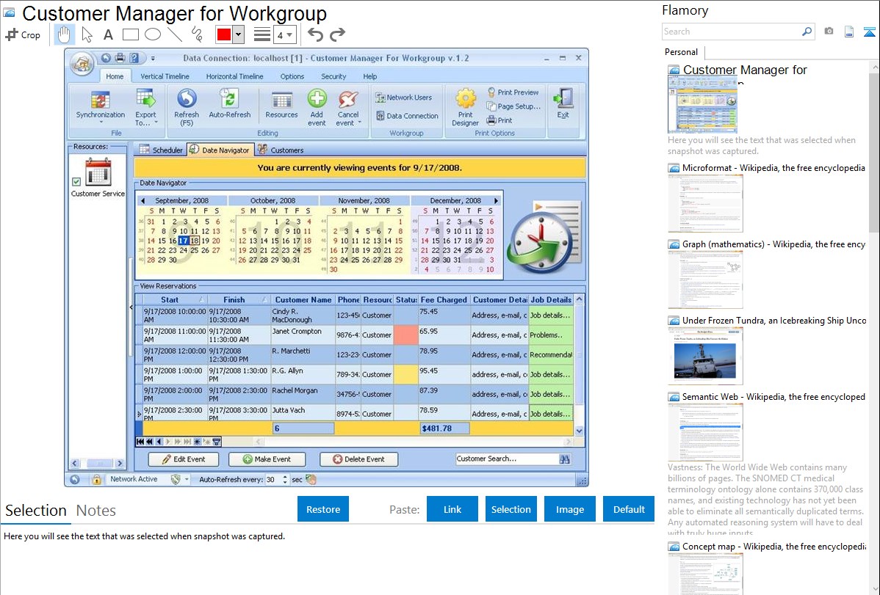Click the Network Active status dropdown

click(187, 480)
